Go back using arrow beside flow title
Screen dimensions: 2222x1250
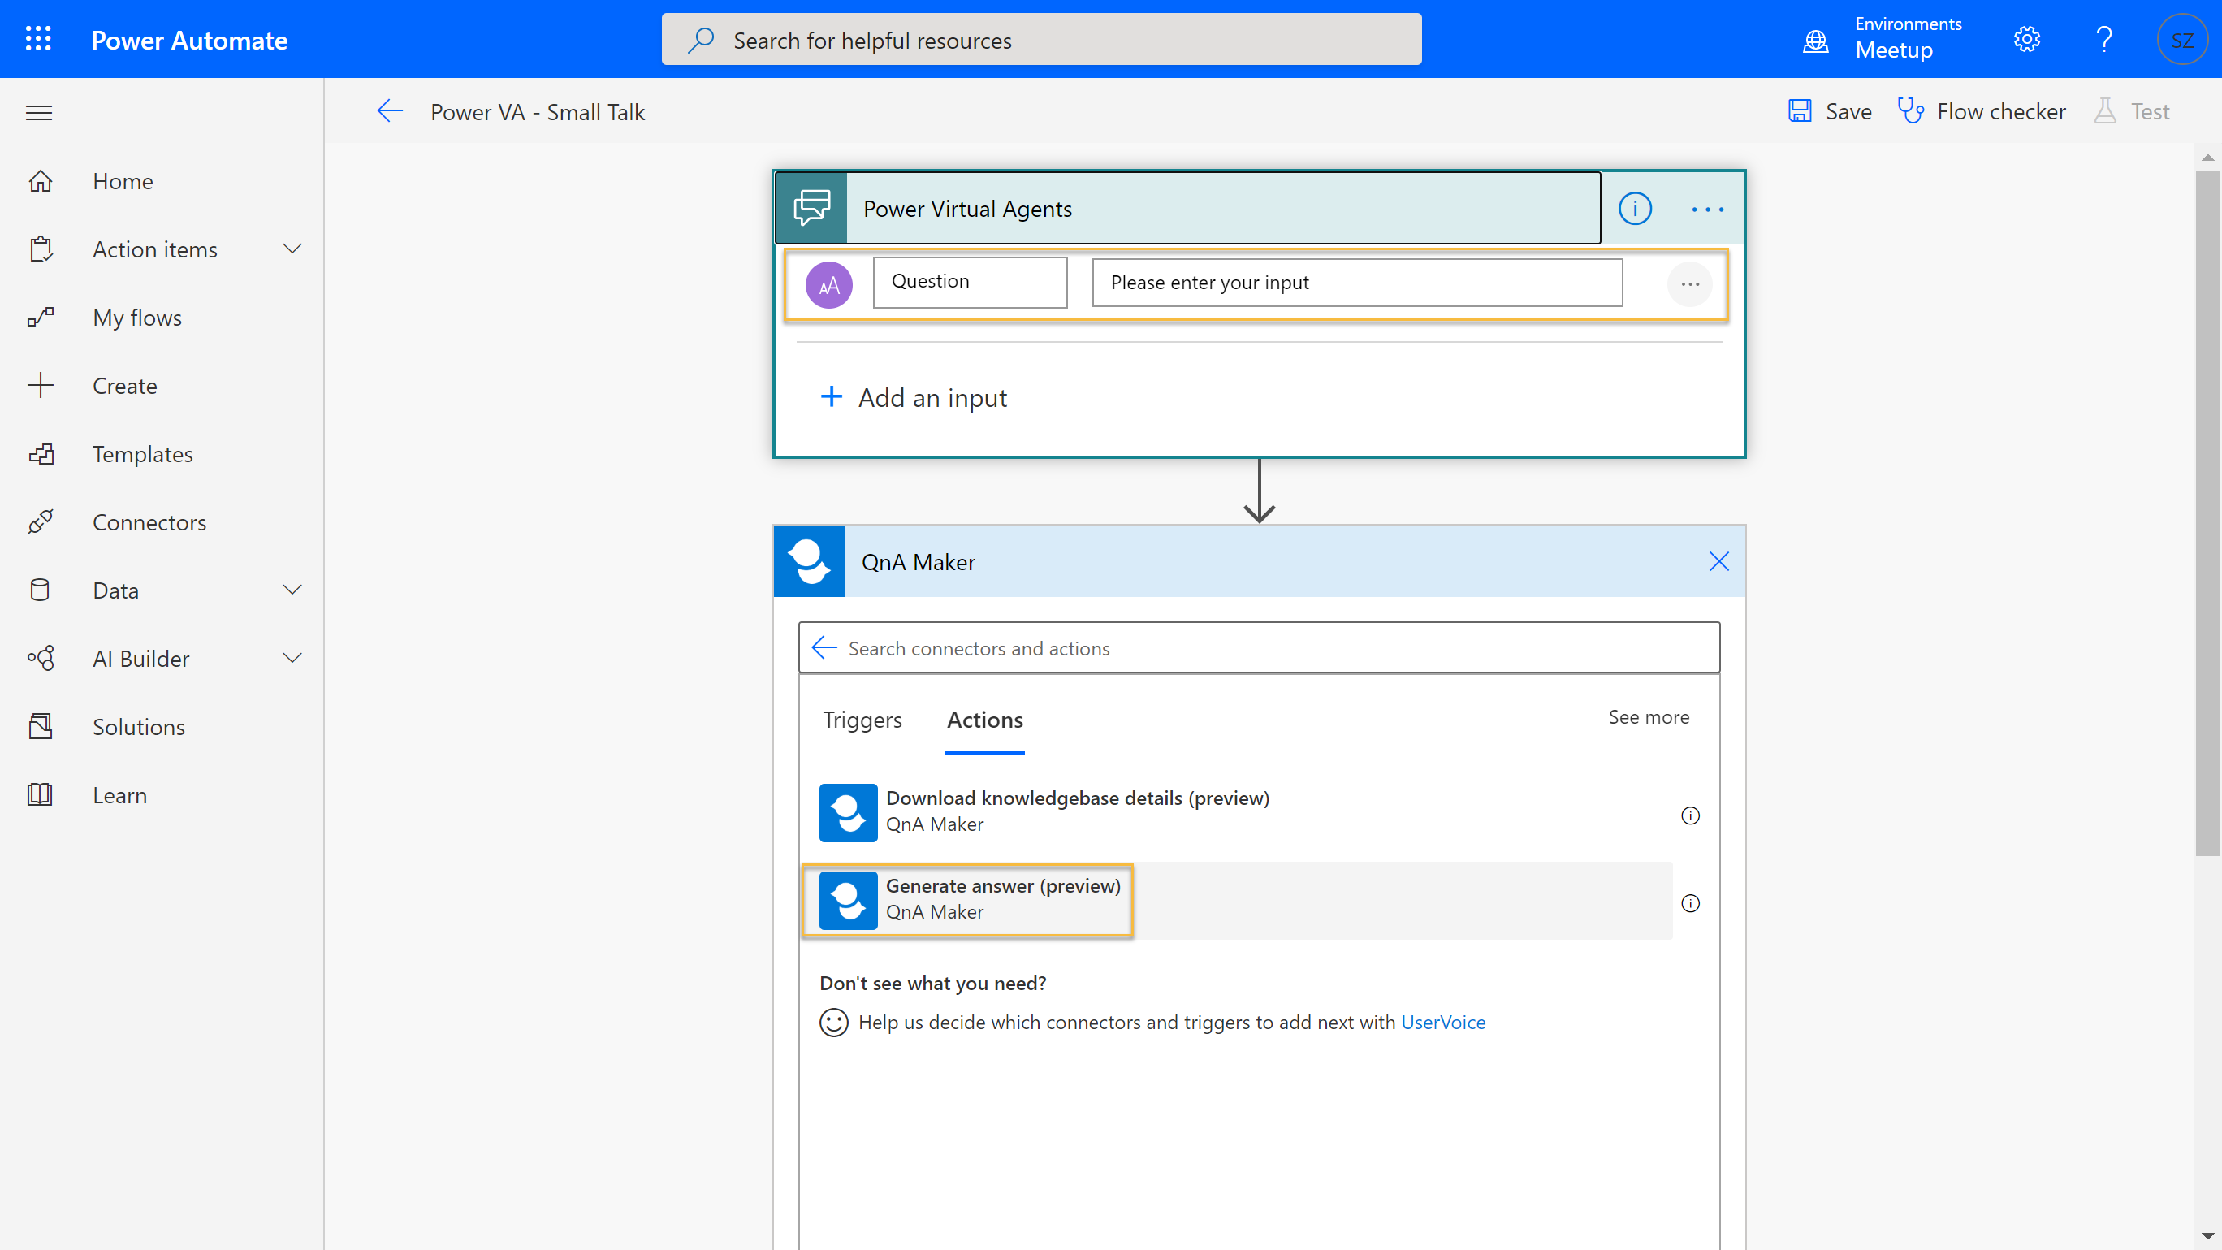[390, 111]
